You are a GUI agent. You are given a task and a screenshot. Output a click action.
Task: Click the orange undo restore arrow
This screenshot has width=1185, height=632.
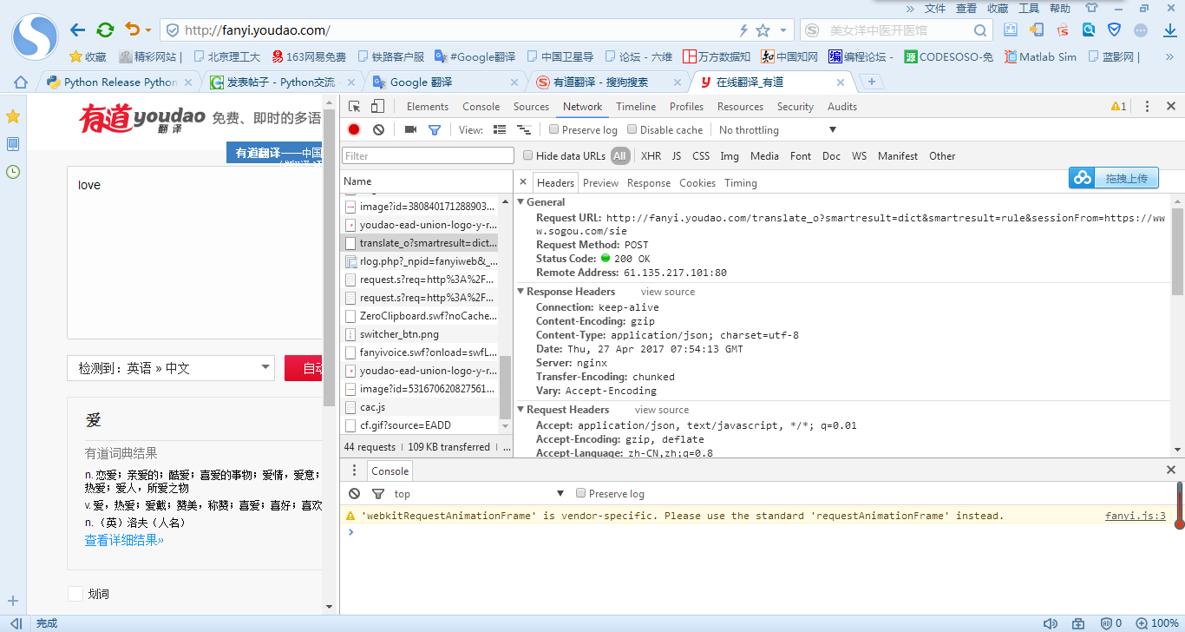(x=132, y=30)
